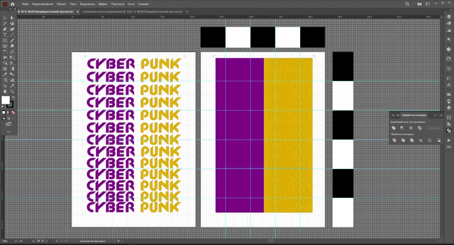
Task: Apply Divide pathfinder
Action: click(x=394, y=140)
